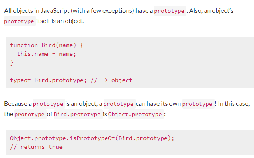Screen dimensions: 254x158
Task: Click prototype code word before 'can have its own'
Action: pos(118,104)
